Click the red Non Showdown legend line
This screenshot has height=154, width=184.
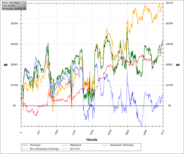pyautogui.click(x=25, y=149)
